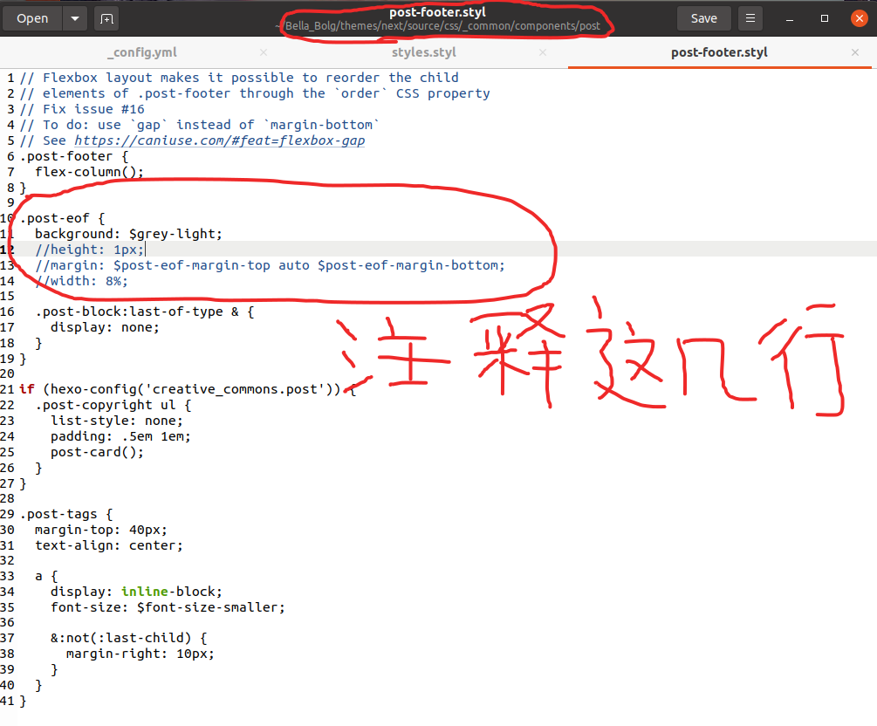Image resolution: width=877 pixels, height=726 pixels.
Task: Maximize the gedit window
Action: pyautogui.click(x=825, y=18)
